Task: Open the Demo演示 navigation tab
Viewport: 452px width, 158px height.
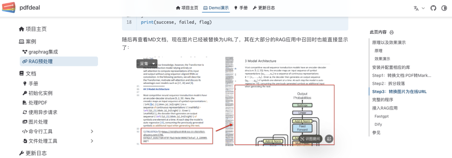Action: point(216,8)
